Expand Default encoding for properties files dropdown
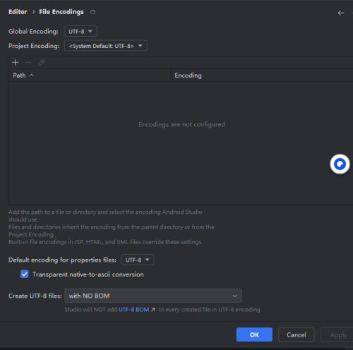The image size is (353, 350). click(138, 260)
